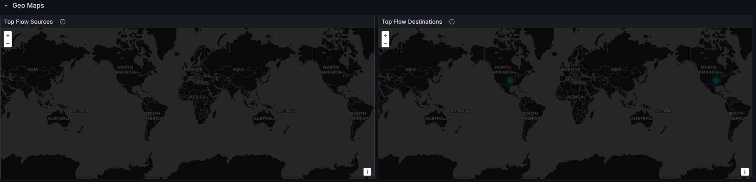Toggle attribution button on Top Flow Destinations map
Viewport: 756px width, 182px height.
click(745, 172)
